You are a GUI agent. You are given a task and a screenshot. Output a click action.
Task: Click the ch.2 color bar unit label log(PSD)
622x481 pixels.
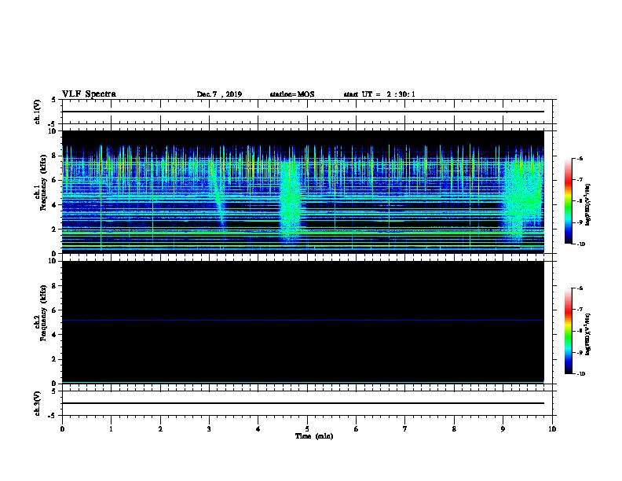tap(588, 334)
